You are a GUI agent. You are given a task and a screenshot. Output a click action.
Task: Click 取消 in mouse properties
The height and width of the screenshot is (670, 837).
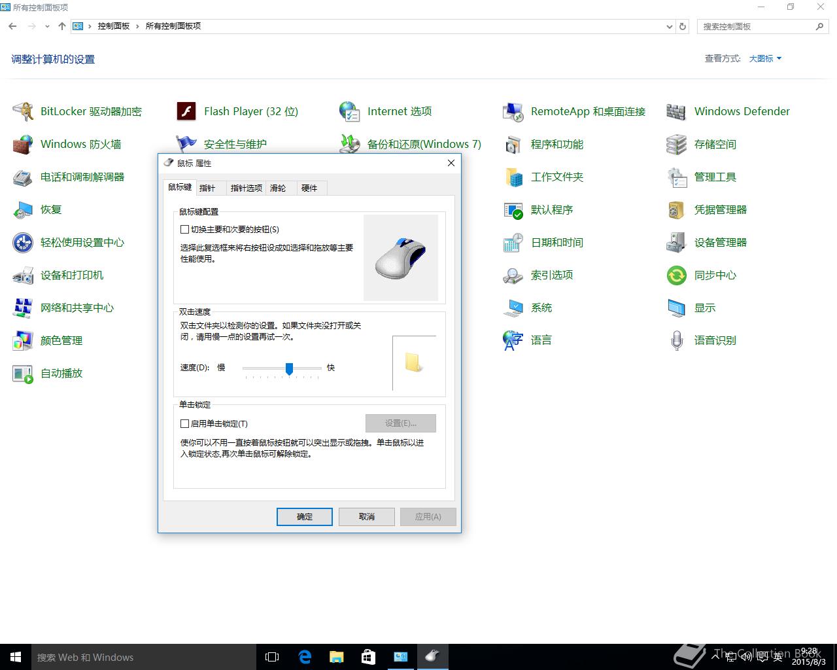coord(367,517)
